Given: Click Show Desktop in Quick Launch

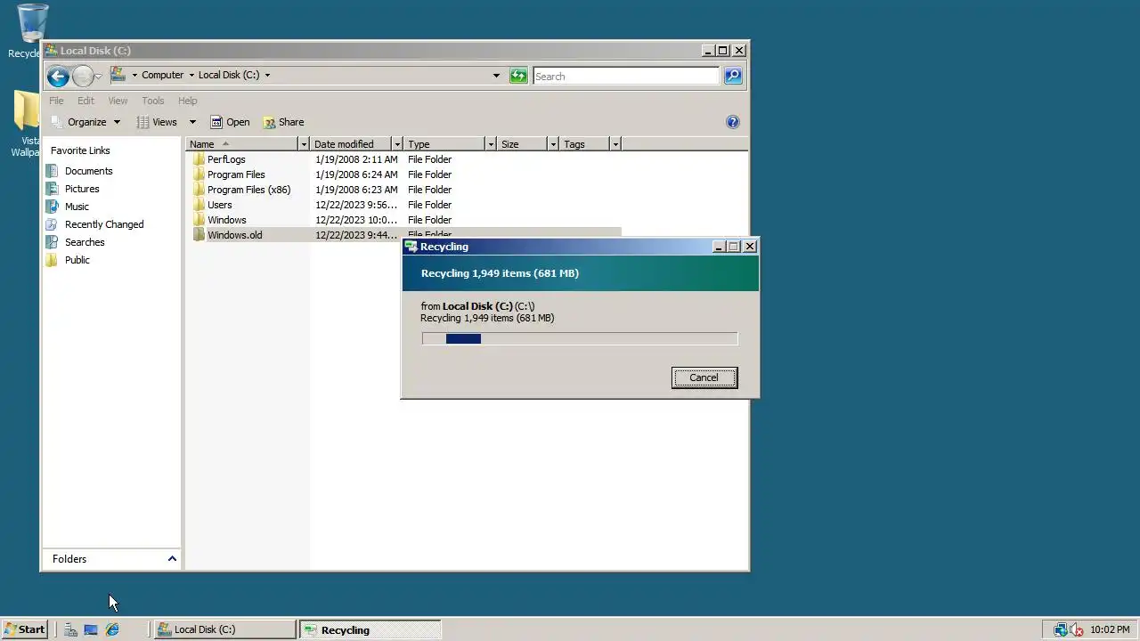Looking at the screenshot, I should coord(91,629).
